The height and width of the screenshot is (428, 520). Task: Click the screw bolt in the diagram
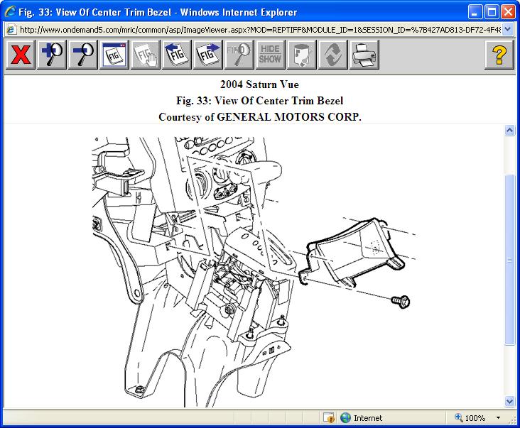point(401,301)
